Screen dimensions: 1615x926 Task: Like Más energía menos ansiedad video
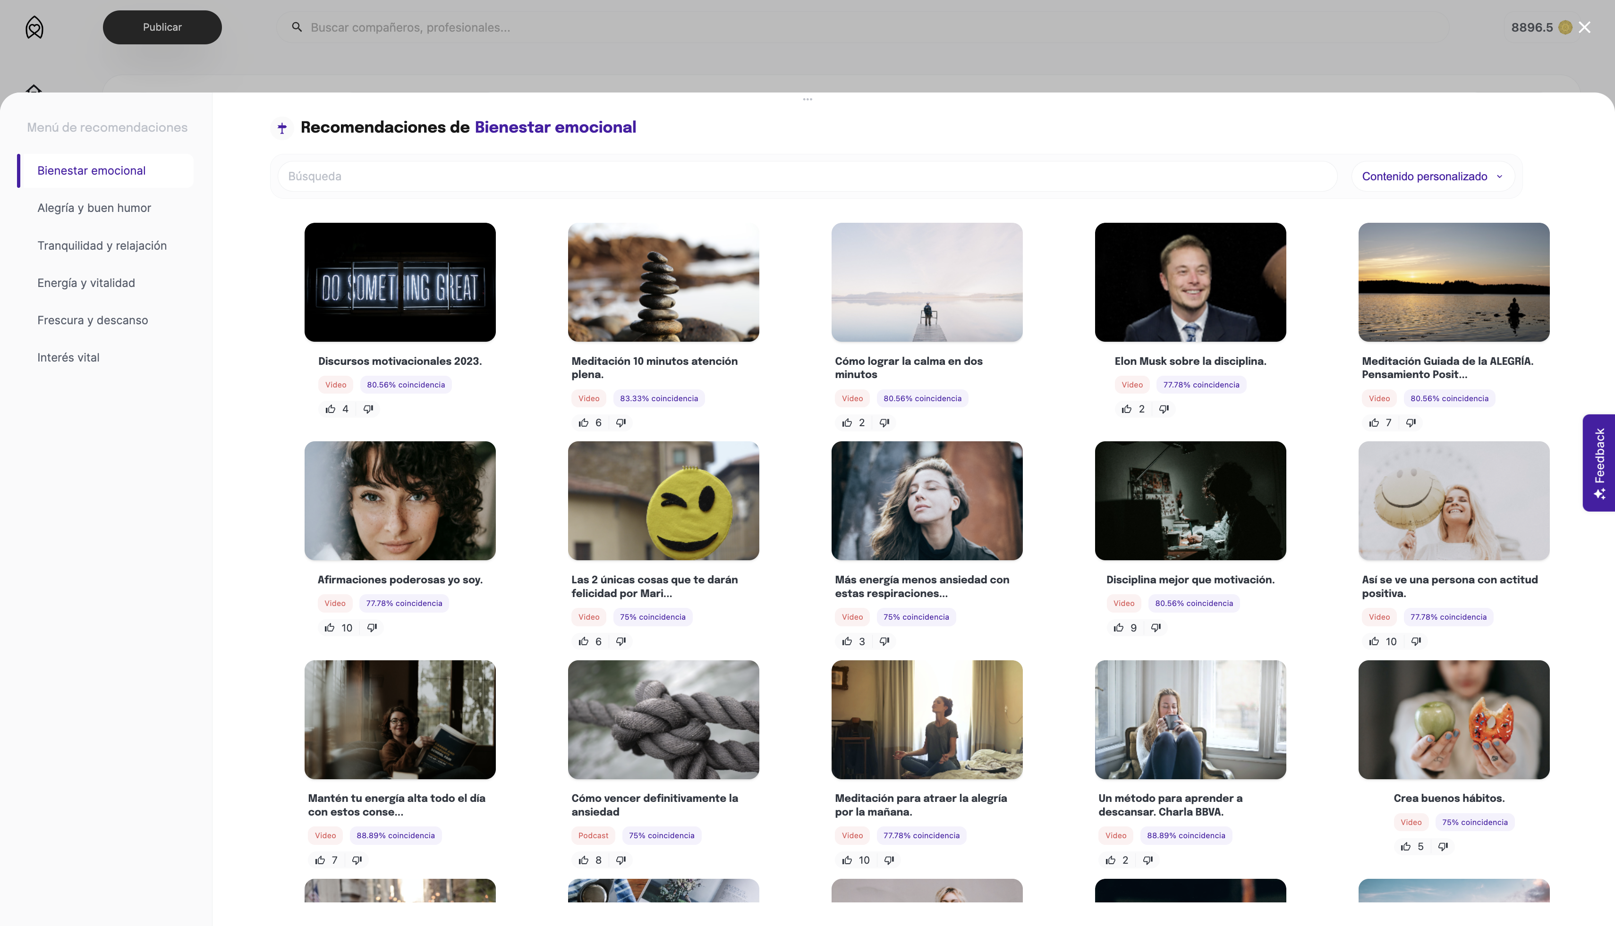pos(847,641)
